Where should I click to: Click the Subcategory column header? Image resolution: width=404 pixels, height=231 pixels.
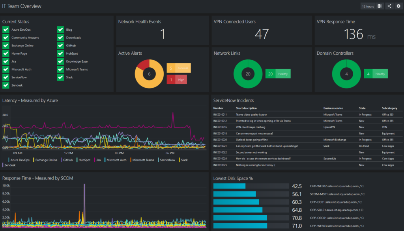click(x=389, y=108)
